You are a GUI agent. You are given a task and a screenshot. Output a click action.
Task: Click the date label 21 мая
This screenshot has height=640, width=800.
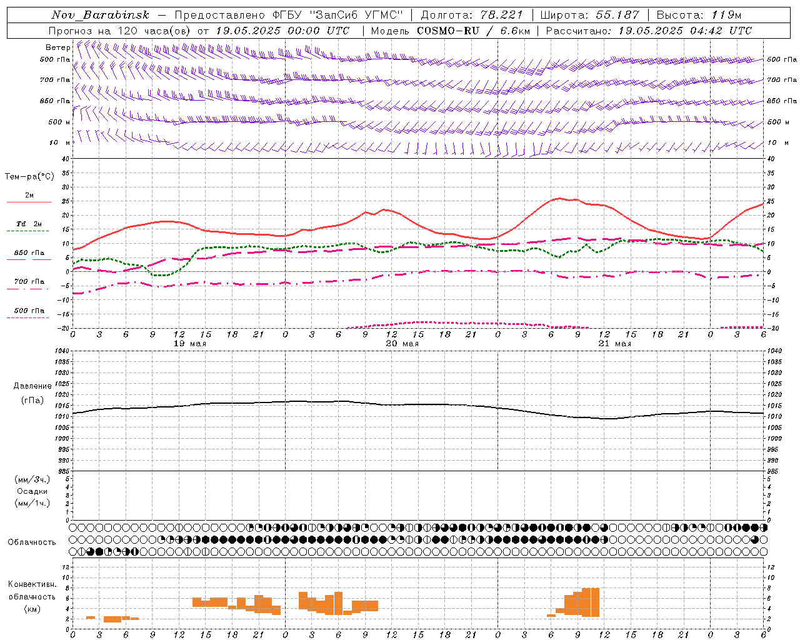(615, 344)
